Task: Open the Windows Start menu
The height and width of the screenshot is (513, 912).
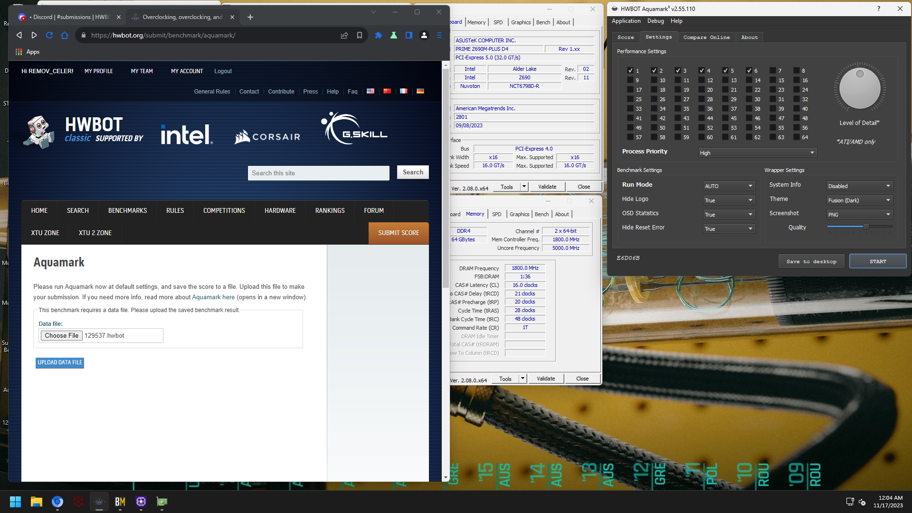Action: point(15,502)
